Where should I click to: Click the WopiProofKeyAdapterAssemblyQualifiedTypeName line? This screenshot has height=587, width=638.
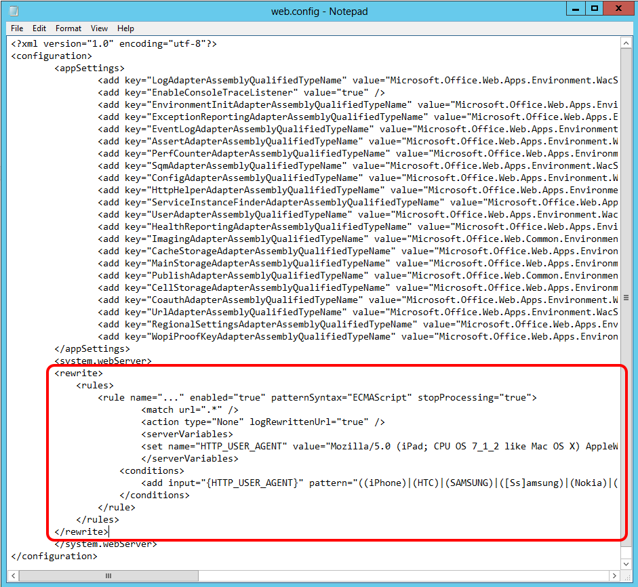pos(358,336)
